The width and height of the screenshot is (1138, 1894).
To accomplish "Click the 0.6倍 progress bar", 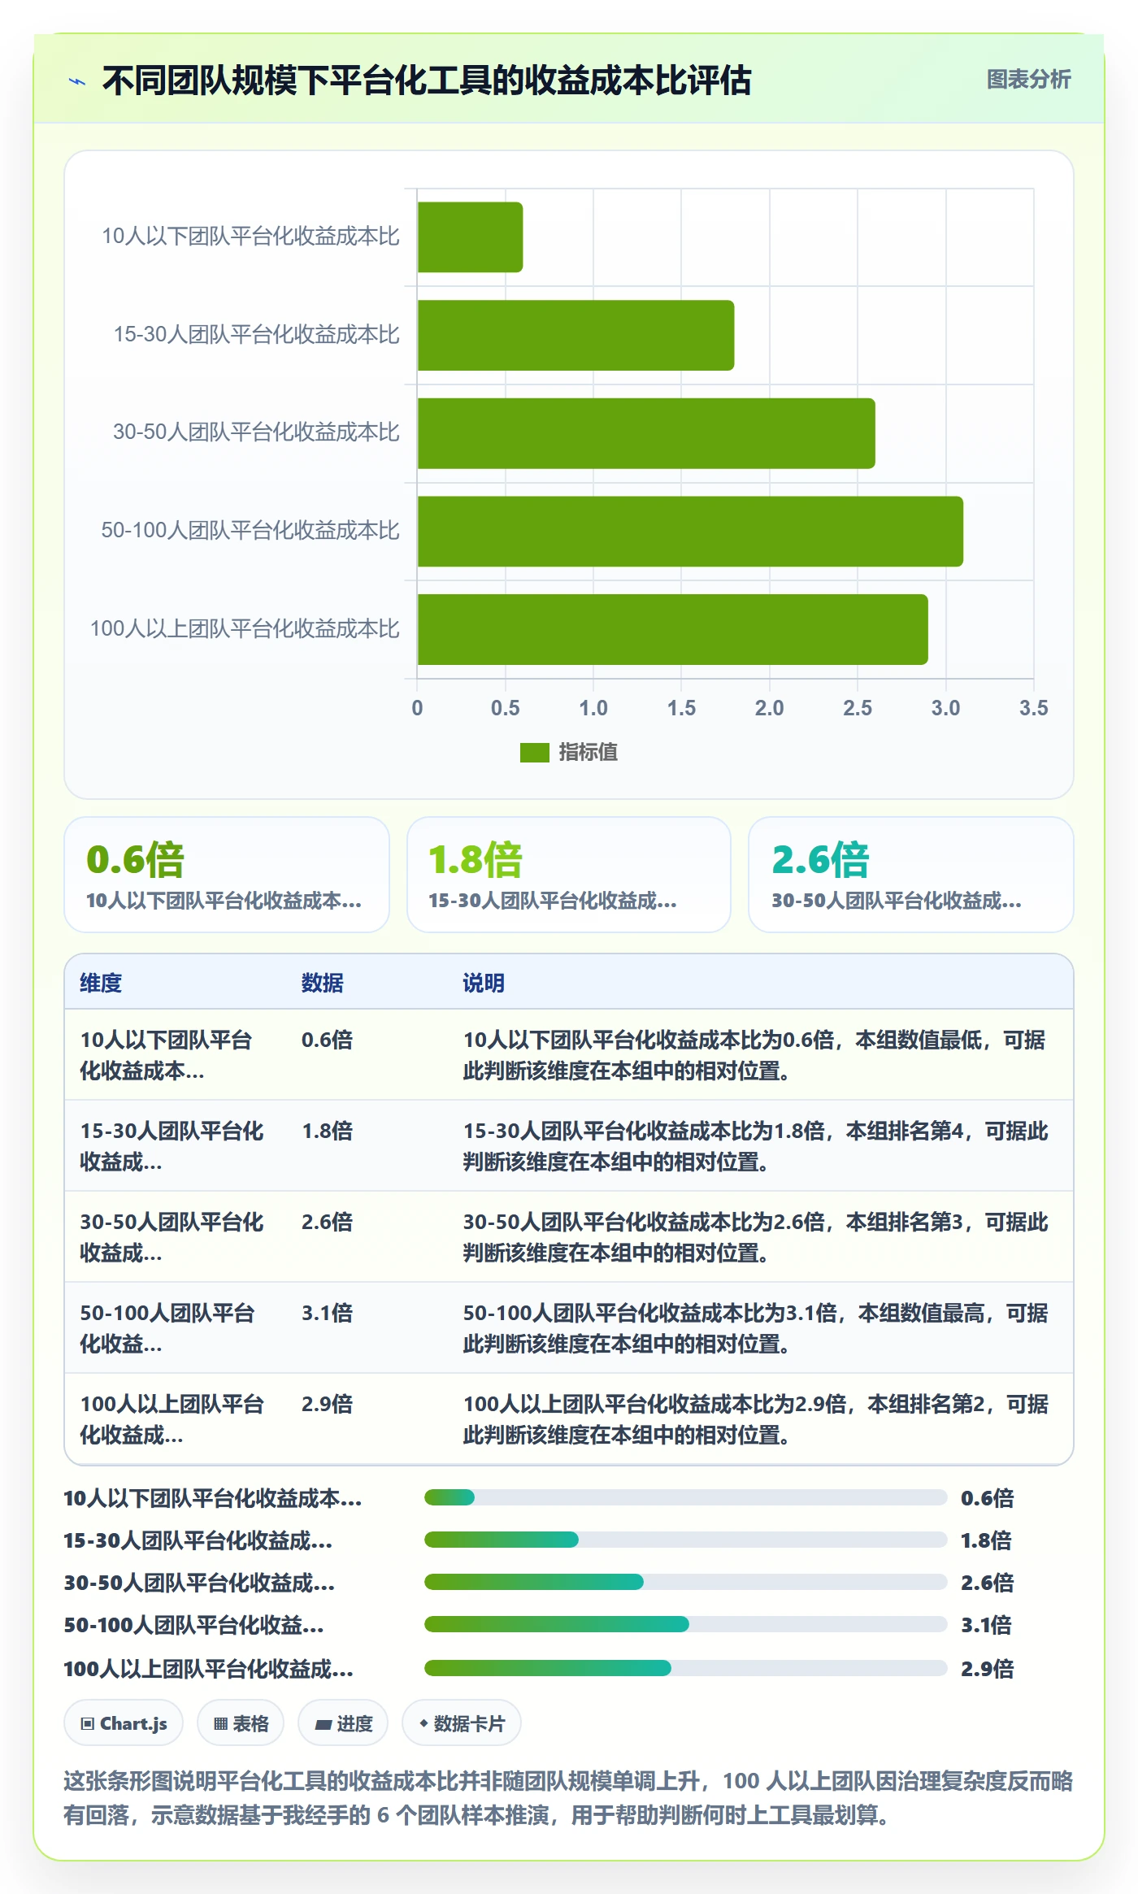I will coord(685,1497).
